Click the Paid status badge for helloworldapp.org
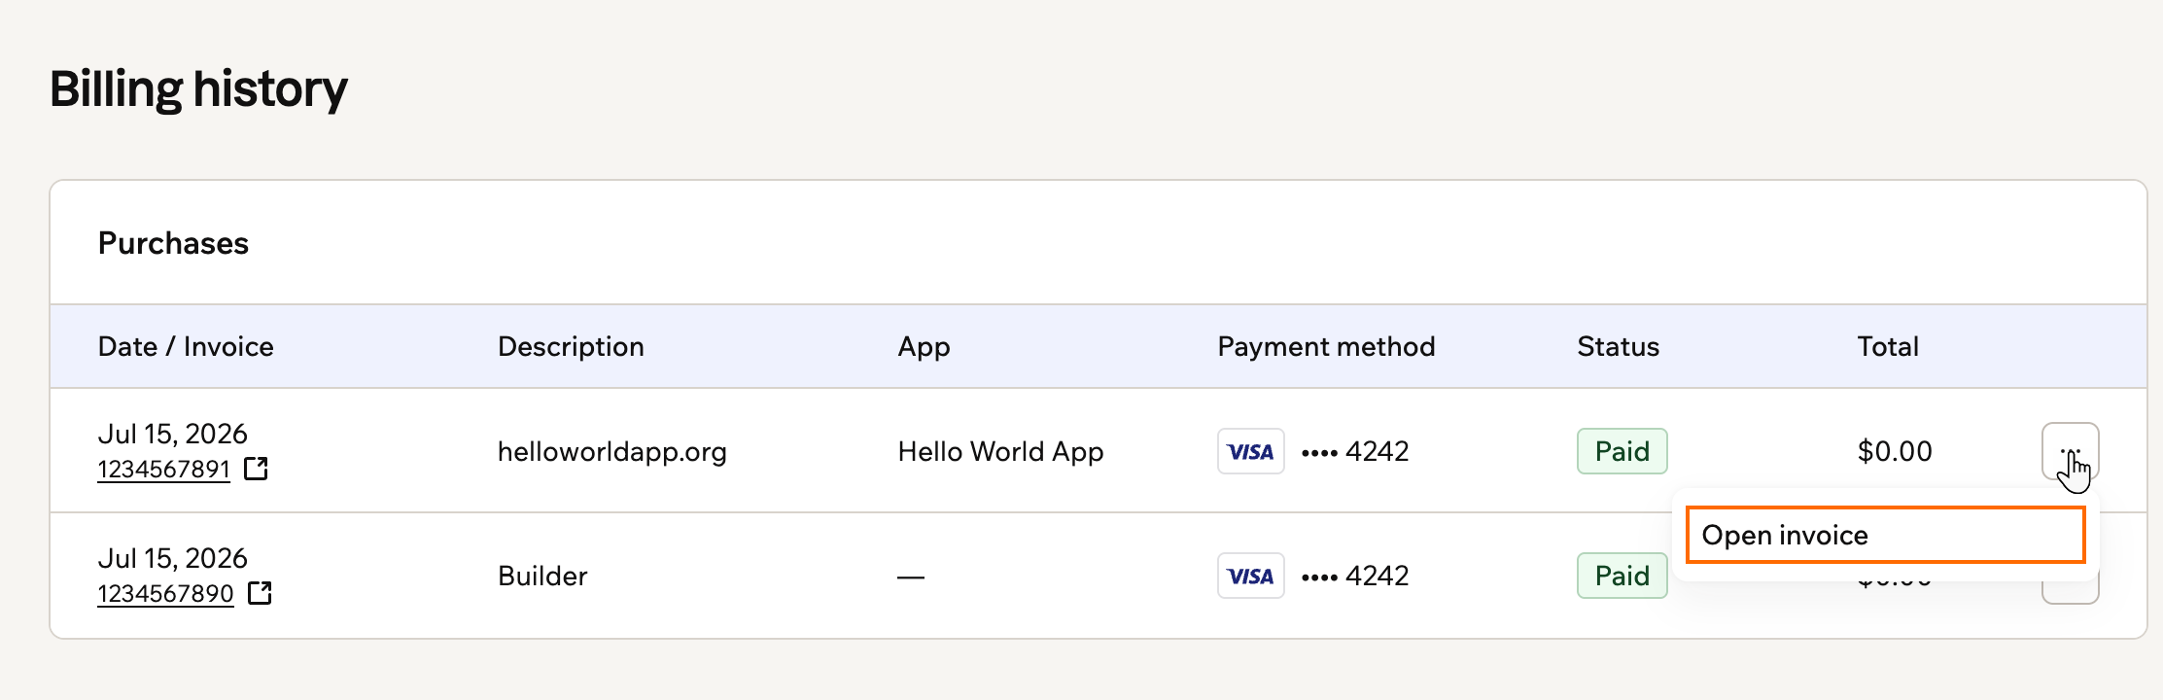2163x700 pixels. pyautogui.click(x=1622, y=451)
